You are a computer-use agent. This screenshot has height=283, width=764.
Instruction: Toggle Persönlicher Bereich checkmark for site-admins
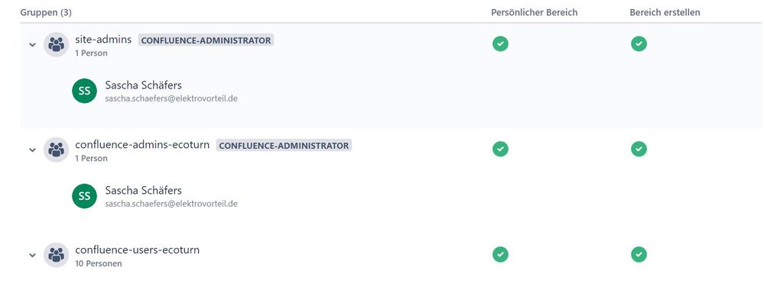(x=500, y=43)
